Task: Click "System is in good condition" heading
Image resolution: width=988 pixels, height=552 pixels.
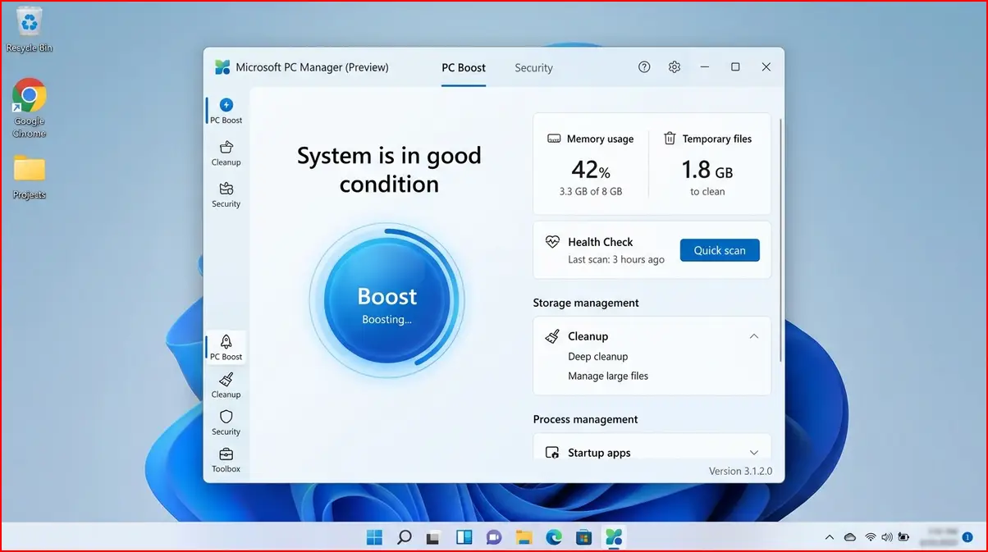Action: (x=389, y=170)
